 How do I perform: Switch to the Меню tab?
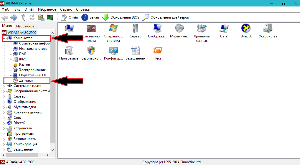tap(7, 26)
